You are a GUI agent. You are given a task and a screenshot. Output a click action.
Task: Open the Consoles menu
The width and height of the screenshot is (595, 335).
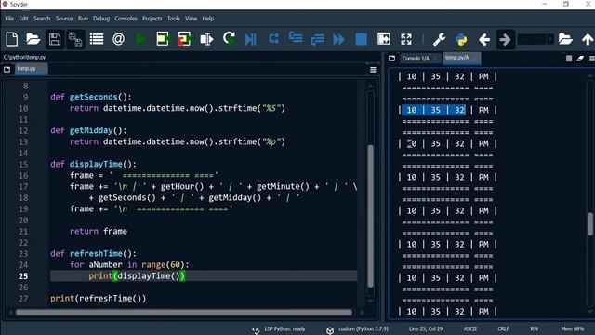[x=126, y=19]
